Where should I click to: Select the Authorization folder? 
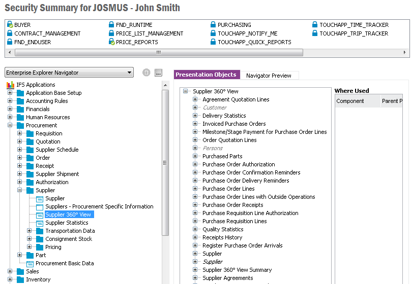tap(52, 182)
